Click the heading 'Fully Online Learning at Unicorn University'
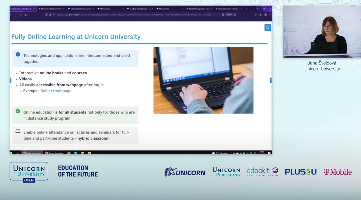The image size is (361, 200). [x=76, y=37]
